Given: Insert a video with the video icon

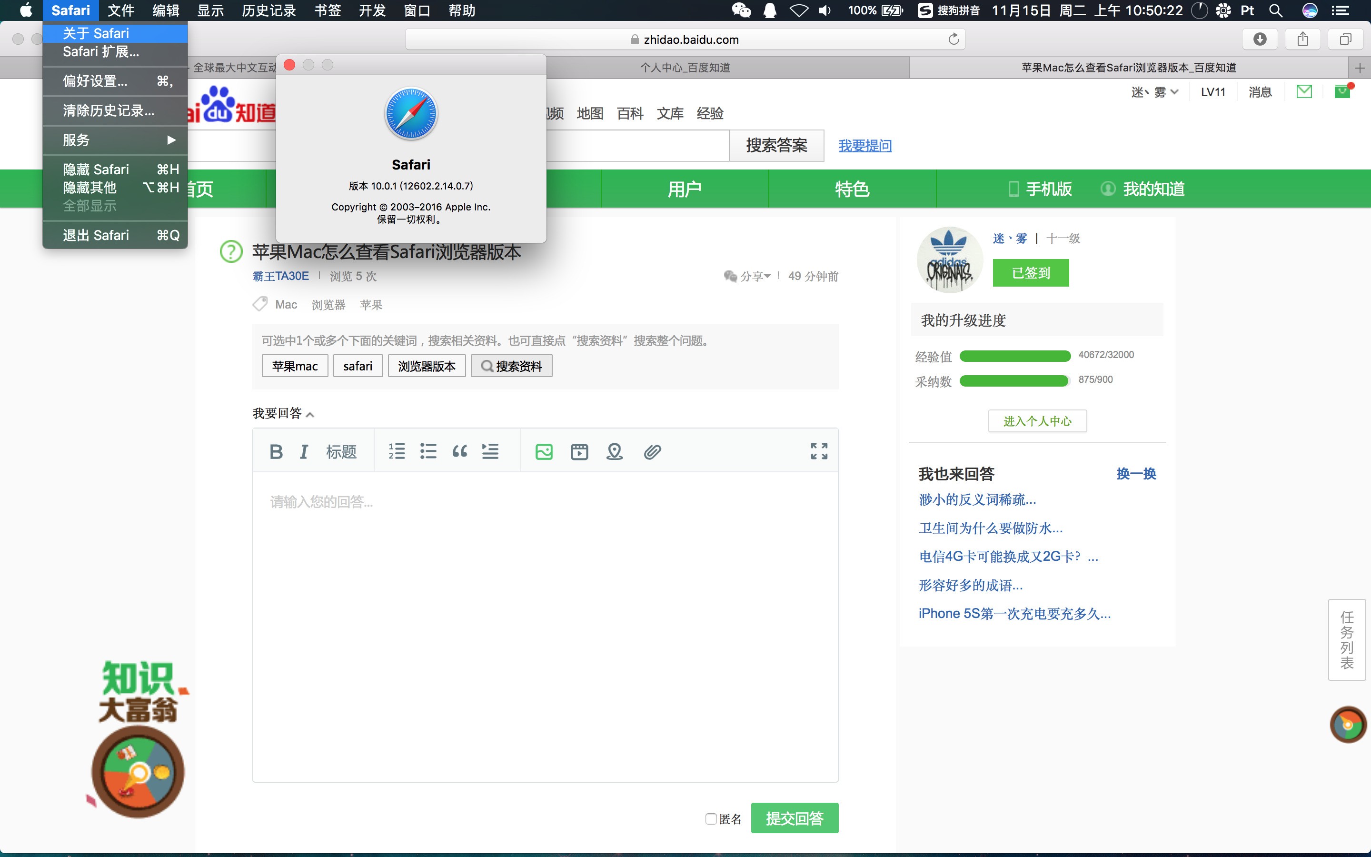Looking at the screenshot, I should 579,451.
